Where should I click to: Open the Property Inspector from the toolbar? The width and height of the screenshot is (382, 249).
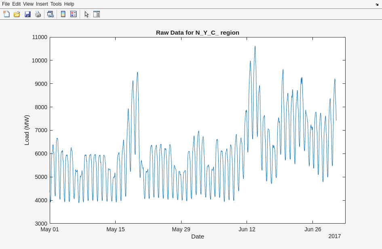(97, 14)
